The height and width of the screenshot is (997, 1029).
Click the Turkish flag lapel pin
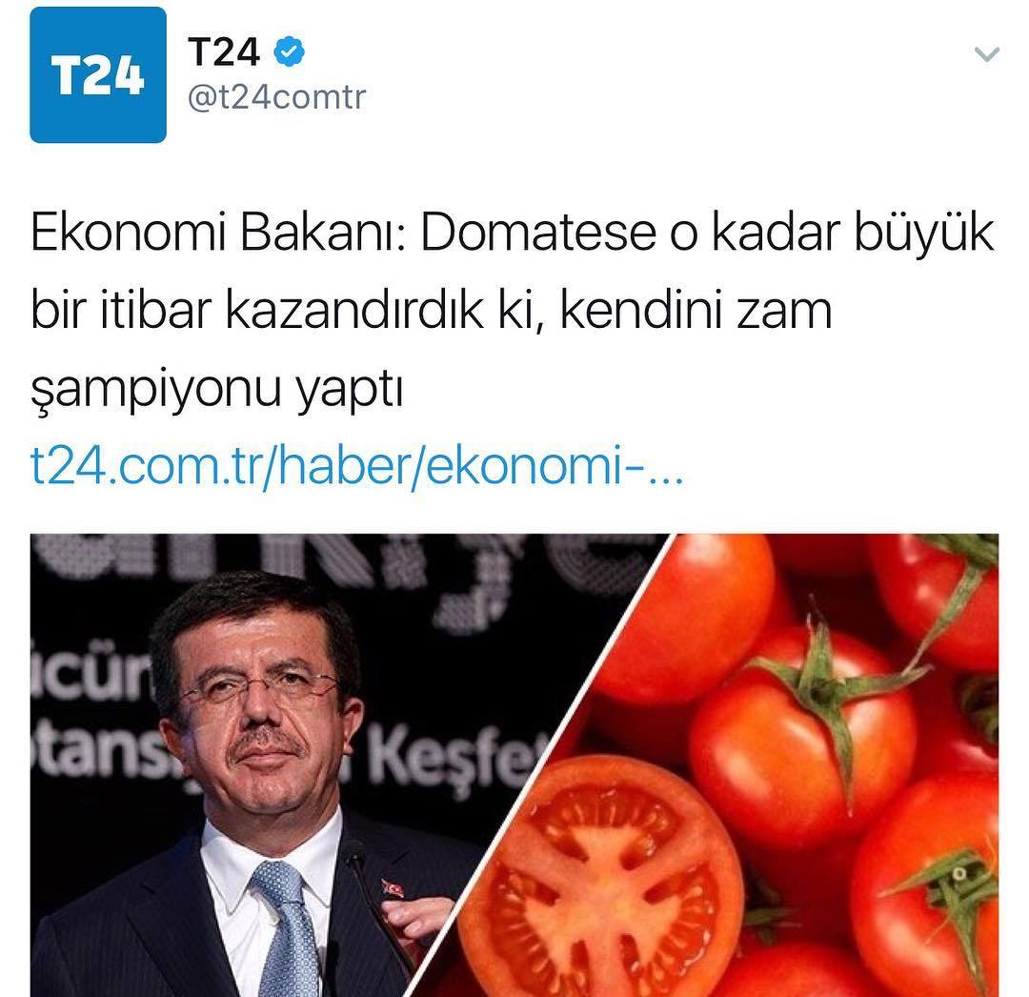click(x=393, y=888)
